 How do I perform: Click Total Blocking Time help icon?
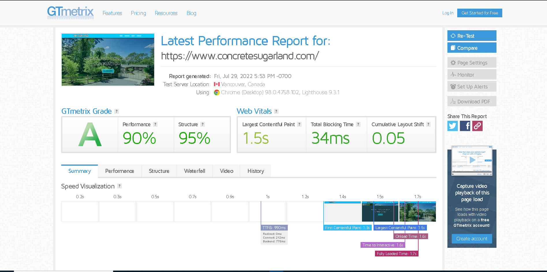(x=358, y=124)
